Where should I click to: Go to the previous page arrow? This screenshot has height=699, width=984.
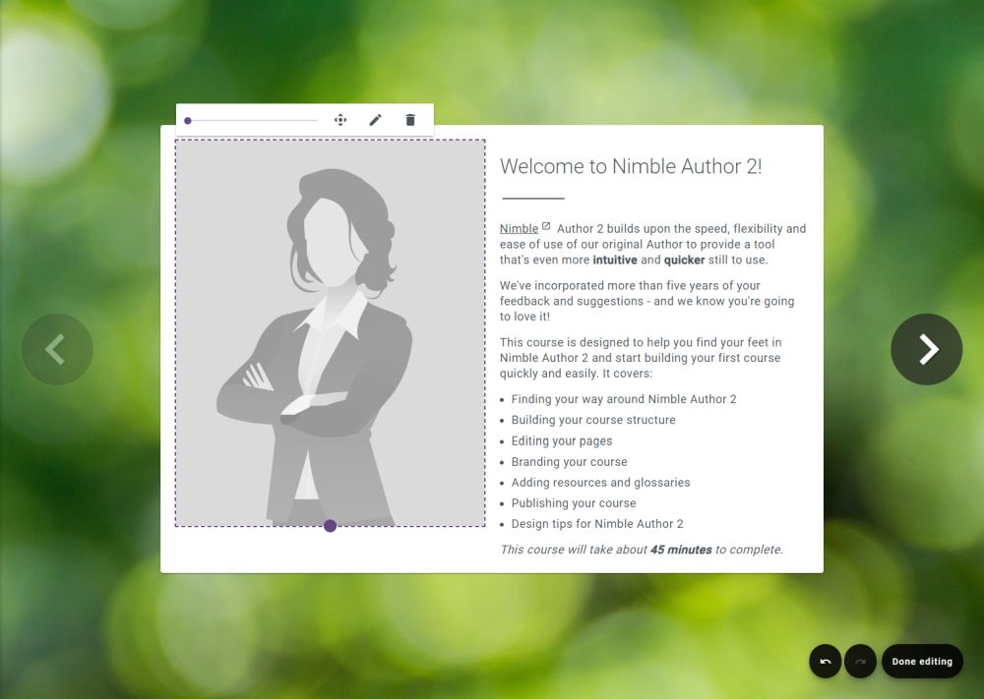point(57,349)
